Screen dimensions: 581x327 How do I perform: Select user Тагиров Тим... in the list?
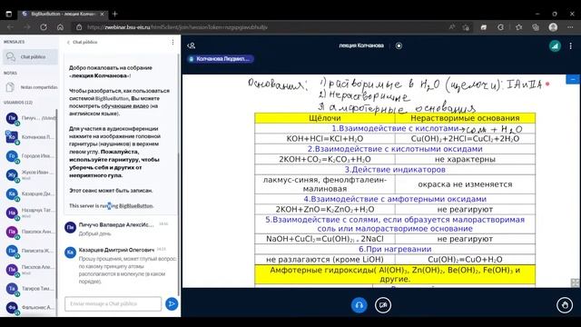(x=30, y=289)
